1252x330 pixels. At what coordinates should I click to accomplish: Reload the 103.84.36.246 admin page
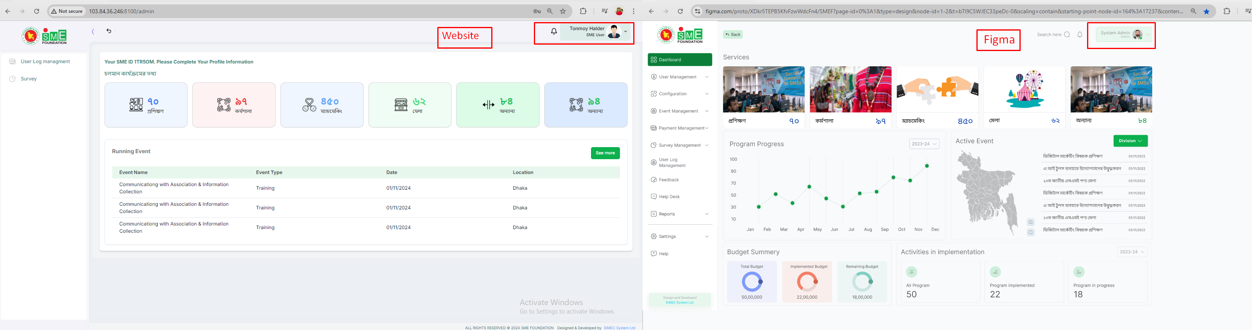click(x=37, y=11)
